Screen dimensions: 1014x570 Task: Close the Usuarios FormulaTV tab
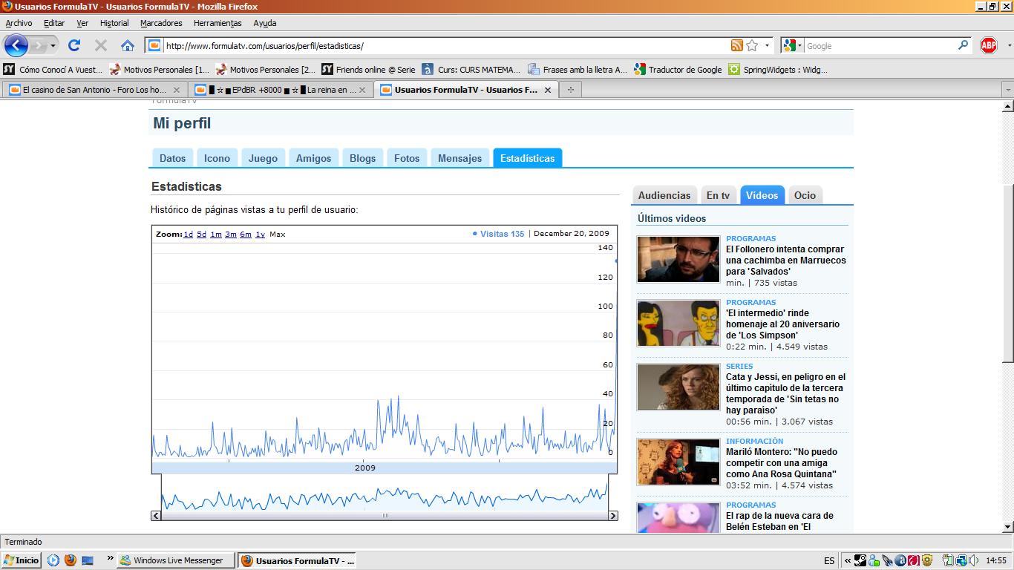(x=548, y=90)
